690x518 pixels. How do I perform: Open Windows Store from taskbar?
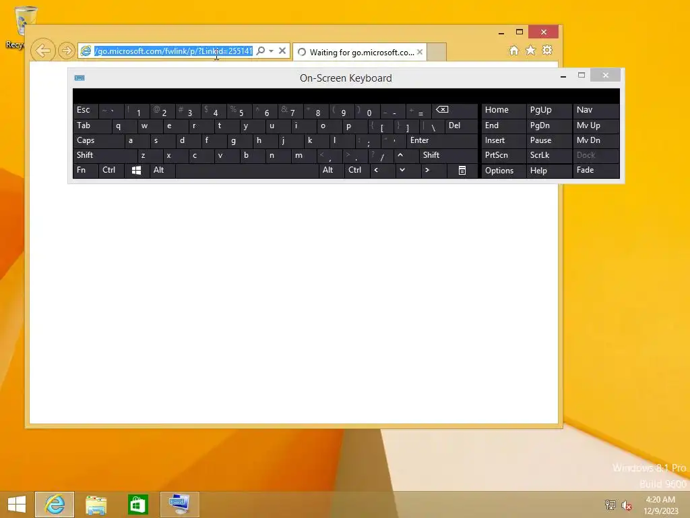tap(137, 505)
